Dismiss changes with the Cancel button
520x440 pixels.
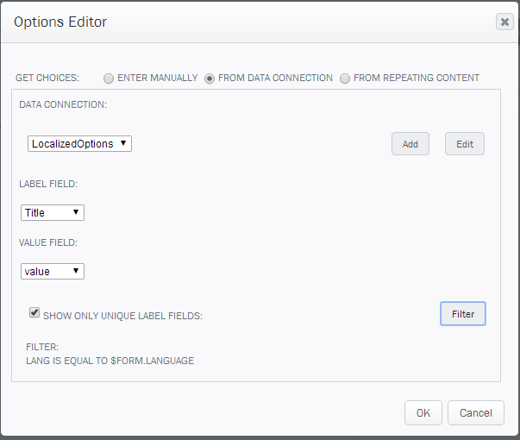point(475,413)
